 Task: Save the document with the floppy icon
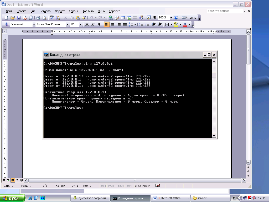click(19, 18)
